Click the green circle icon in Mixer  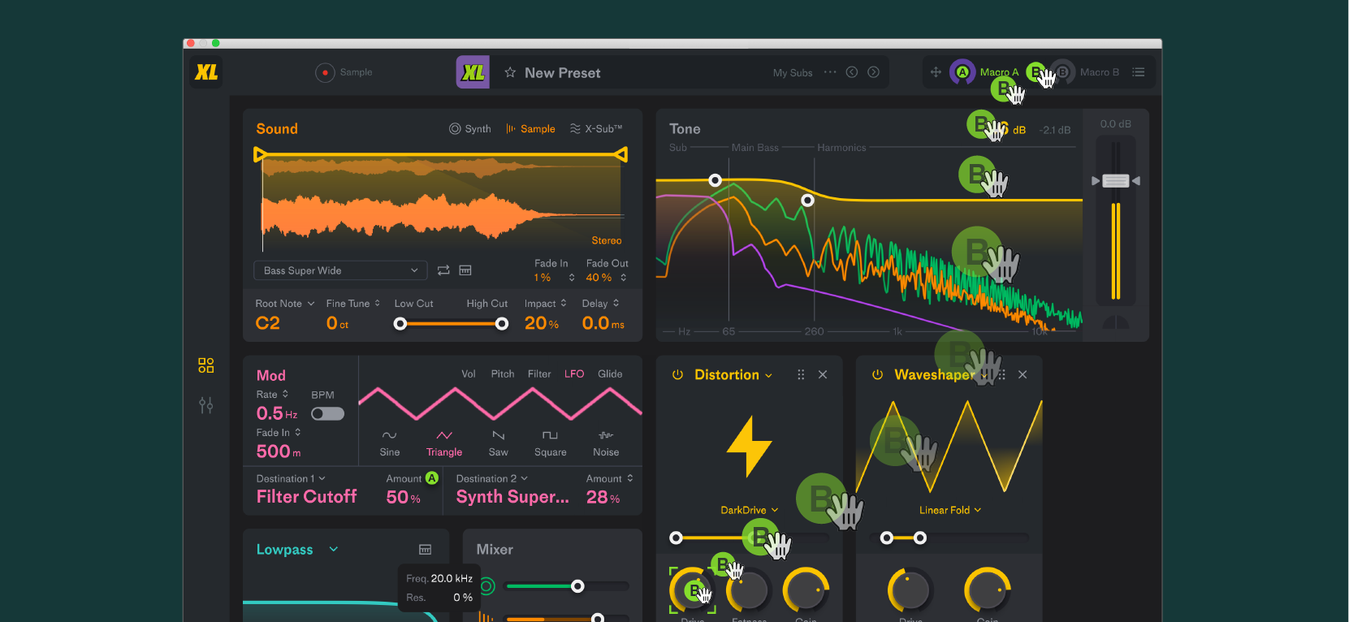[x=486, y=585]
